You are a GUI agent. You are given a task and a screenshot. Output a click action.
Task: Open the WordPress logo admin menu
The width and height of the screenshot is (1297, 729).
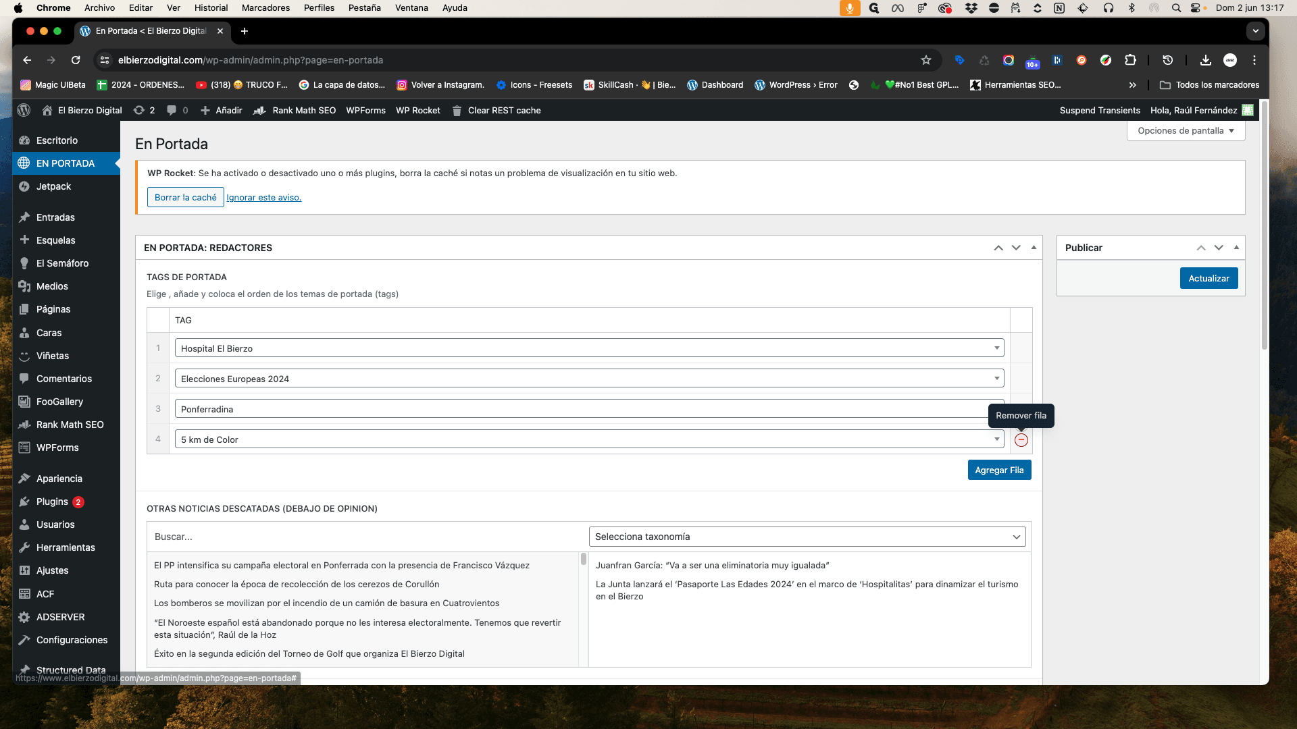click(x=24, y=110)
